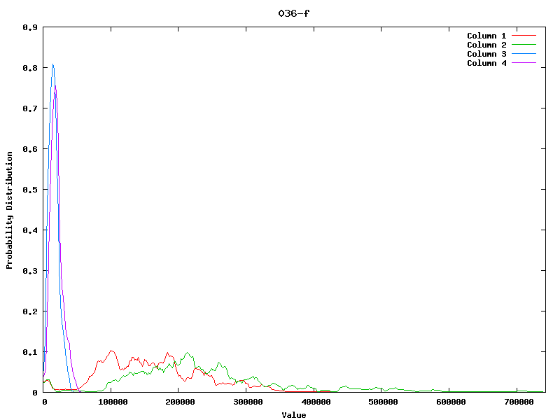This screenshot has height=420, width=560.
Task: Click the 0.8 y-axis tick label
Action: (x=30, y=68)
